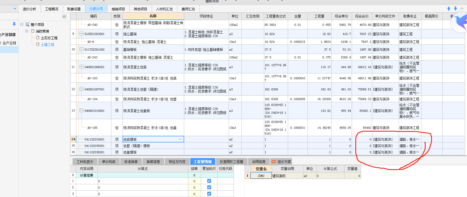This screenshot has height=197, width=467.
Task: Uncheck 累加标识 checkbox in row 3
Action: tap(209, 194)
